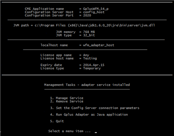Click the JVM memory value 768 MB
174x136 pixels.
(x=89, y=32)
